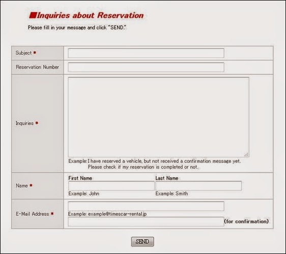The height and width of the screenshot is (254, 286).
Task: Click the Subject label cell
Action: point(38,53)
